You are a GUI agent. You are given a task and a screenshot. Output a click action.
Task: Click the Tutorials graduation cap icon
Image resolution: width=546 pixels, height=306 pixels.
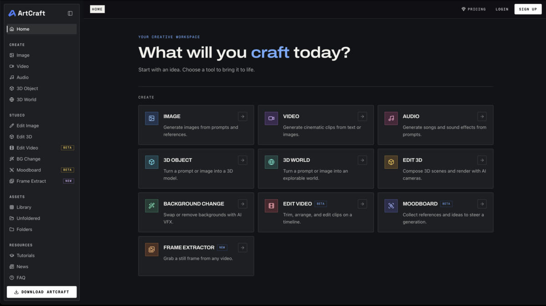point(12,256)
